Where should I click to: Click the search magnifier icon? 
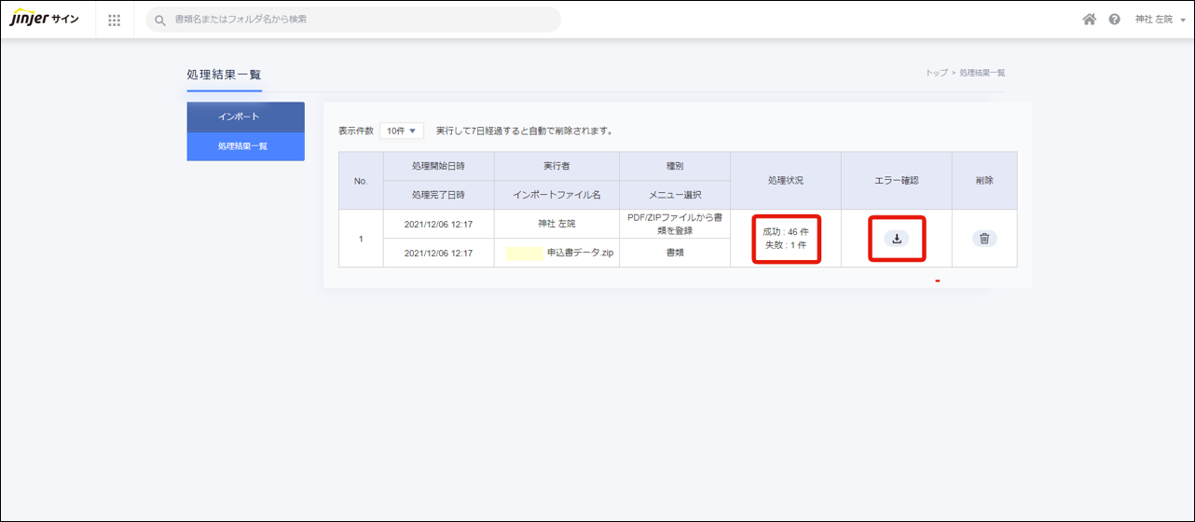click(x=160, y=20)
